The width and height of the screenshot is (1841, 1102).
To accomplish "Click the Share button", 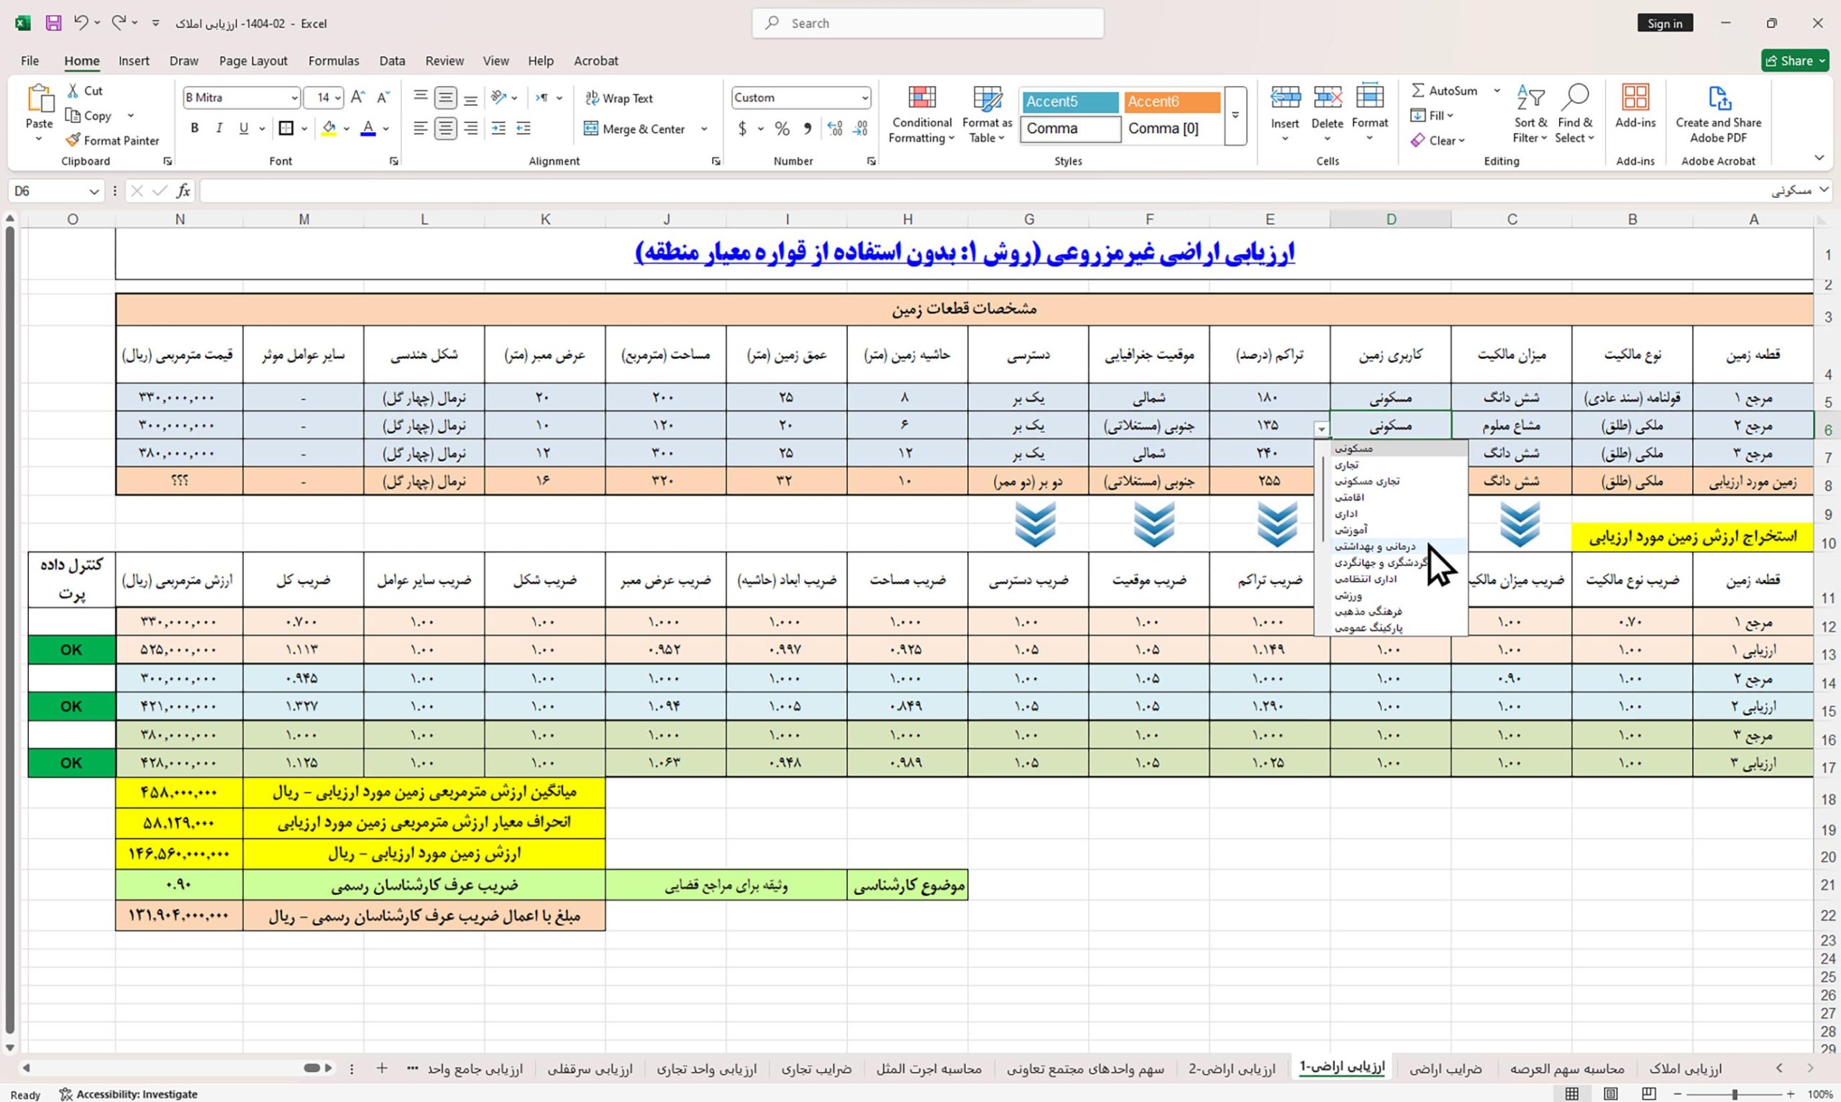I will coord(1794,61).
